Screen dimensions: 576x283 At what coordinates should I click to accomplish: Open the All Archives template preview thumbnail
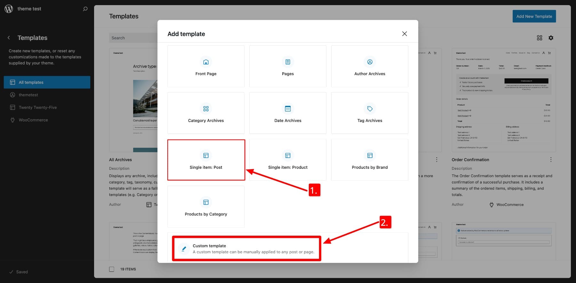click(133, 100)
